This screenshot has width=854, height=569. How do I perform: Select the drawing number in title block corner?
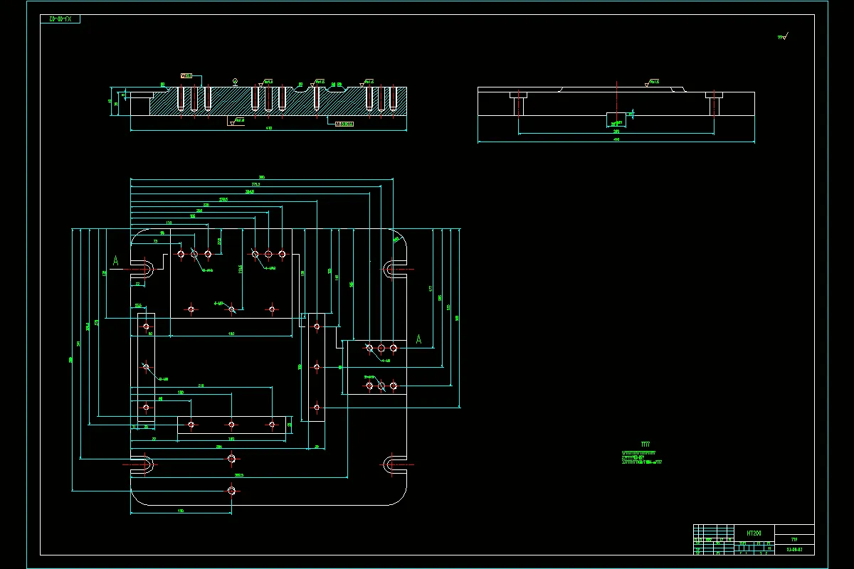[x=795, y=550]
